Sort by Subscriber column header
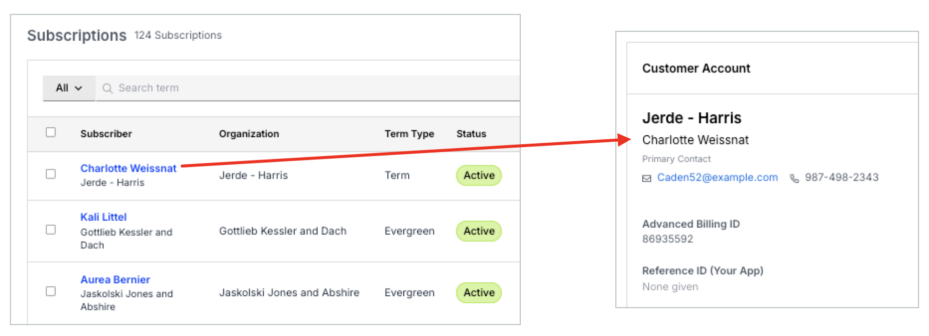The height and width of the screenshot is (336, 929). [x=106, y=134]
